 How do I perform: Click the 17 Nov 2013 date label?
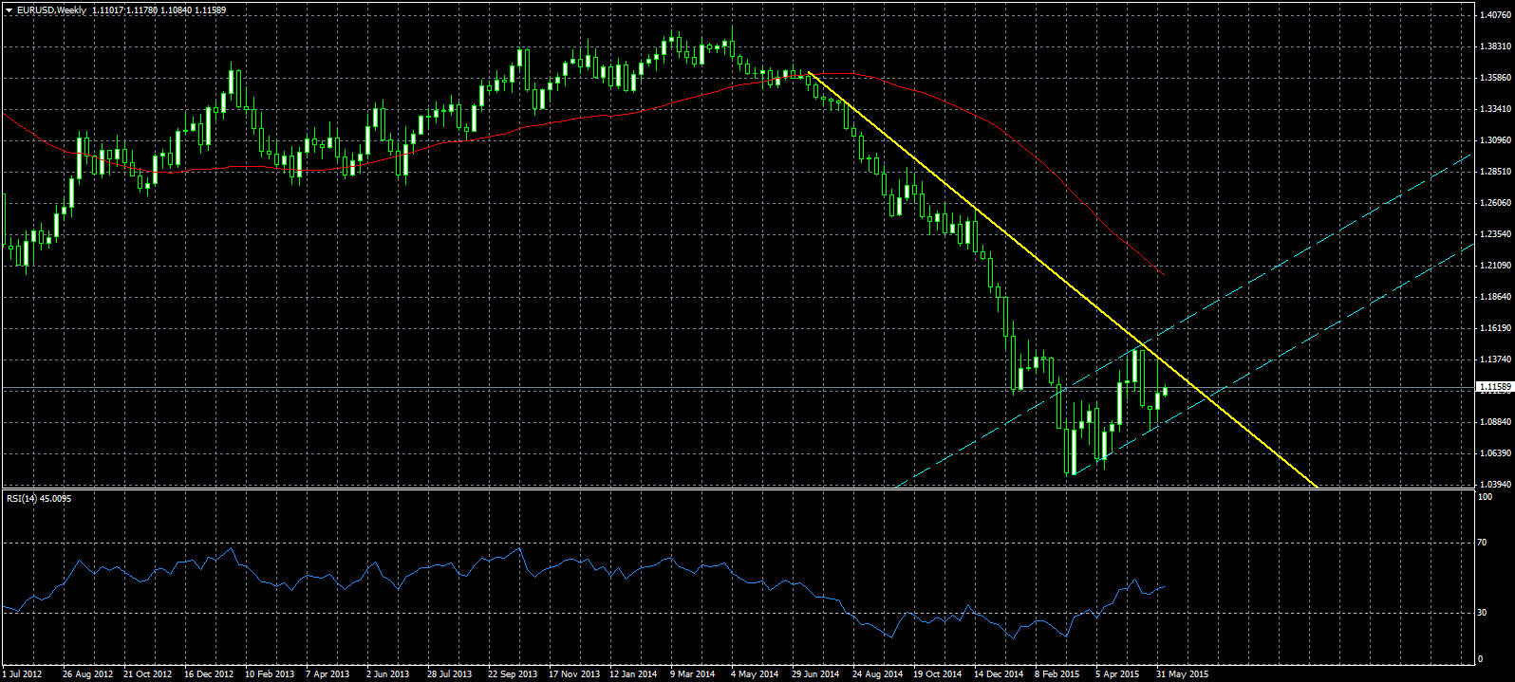(x=574, y=674)
